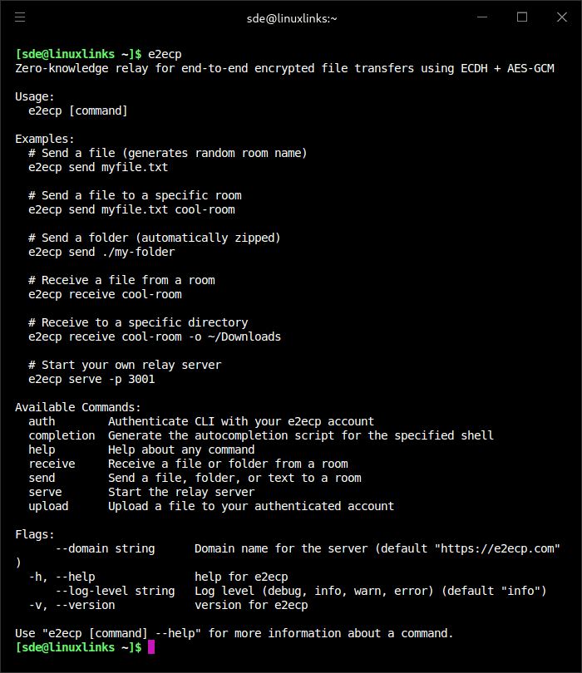Viewport: 582px width, 673px height.
Task: Click the '--domain string' flag text
Action: coord(105,548)
